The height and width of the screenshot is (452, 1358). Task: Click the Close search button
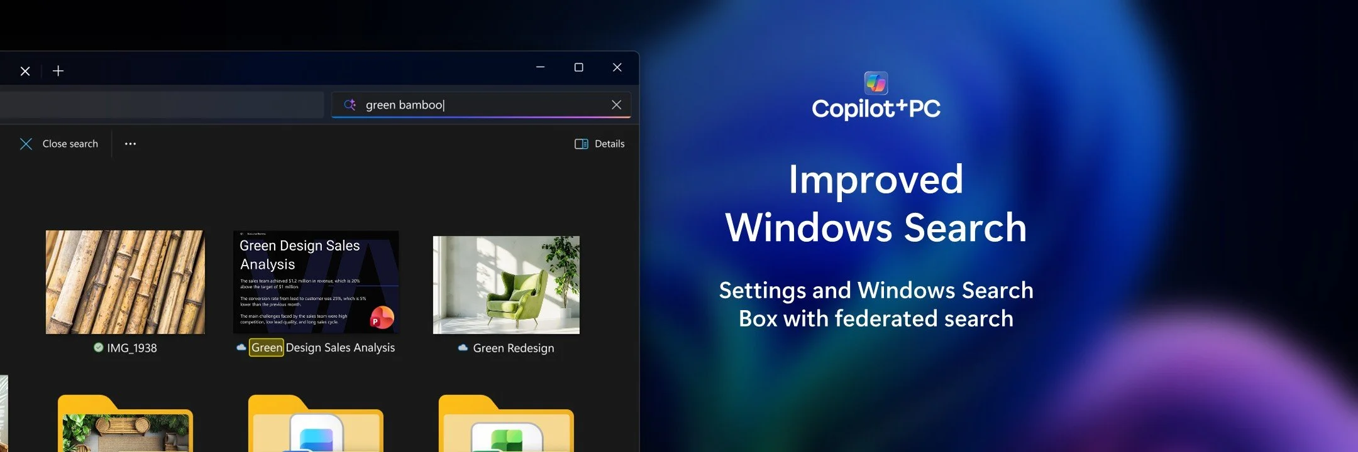(59, 144)
